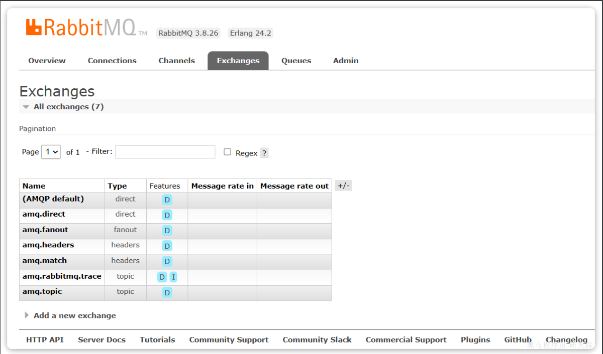Screen dimensions: 603x354
Task: Click the Pagination section label
Action: click(x=37, y=128)
